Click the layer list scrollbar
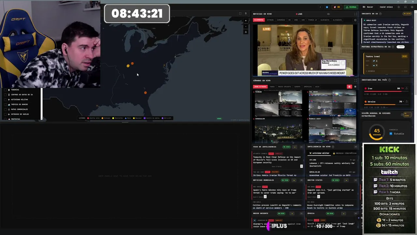The image size is (417, 235). (41, 104)
